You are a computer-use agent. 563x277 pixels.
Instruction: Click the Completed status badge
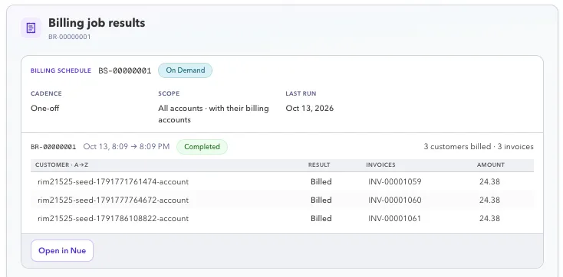pyautogui.click(x=202, y=147)
